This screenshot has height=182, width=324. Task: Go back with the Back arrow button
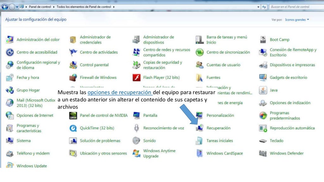(5, 7)
